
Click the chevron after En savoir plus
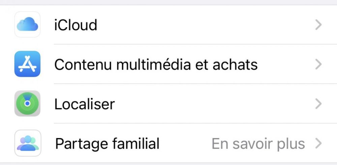pyautogui.click(x=318, y=144)
